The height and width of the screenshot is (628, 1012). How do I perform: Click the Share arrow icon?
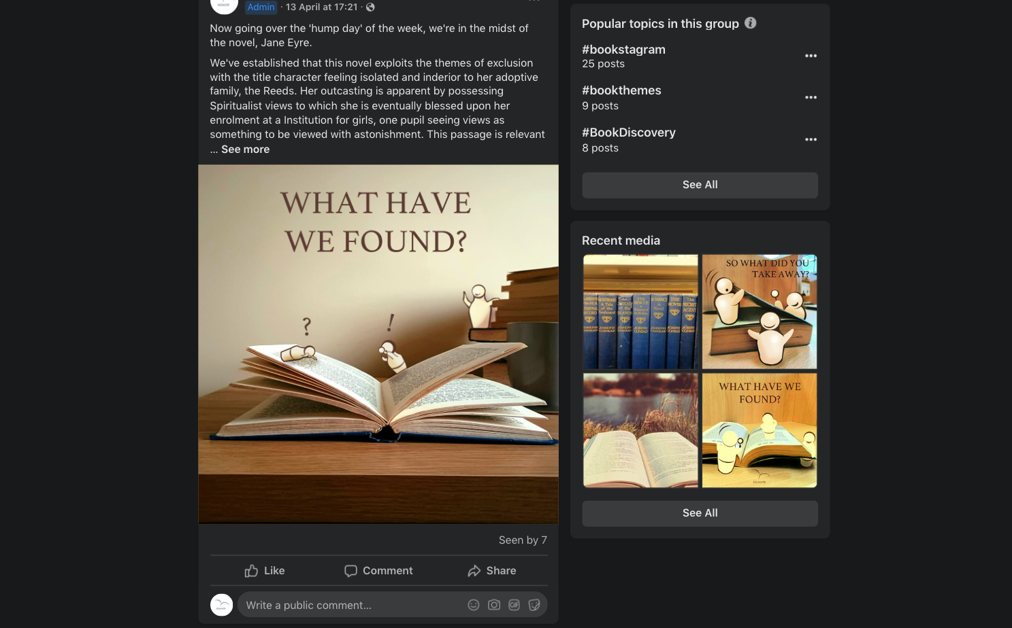tap(474, 571)
